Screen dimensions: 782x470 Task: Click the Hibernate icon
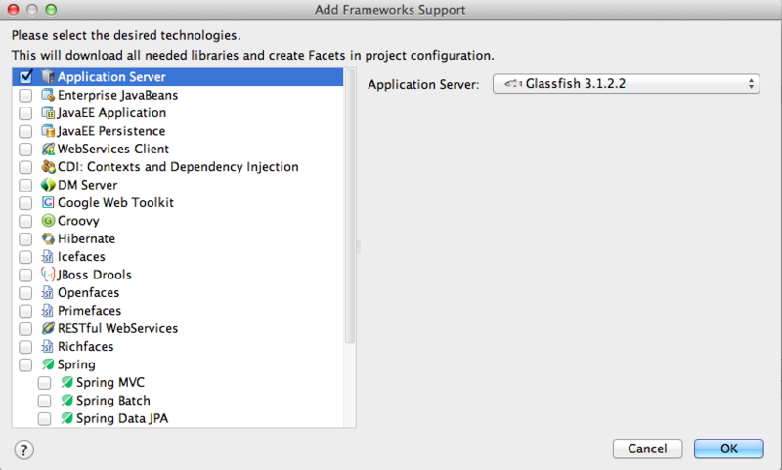(x=48, y=238)
